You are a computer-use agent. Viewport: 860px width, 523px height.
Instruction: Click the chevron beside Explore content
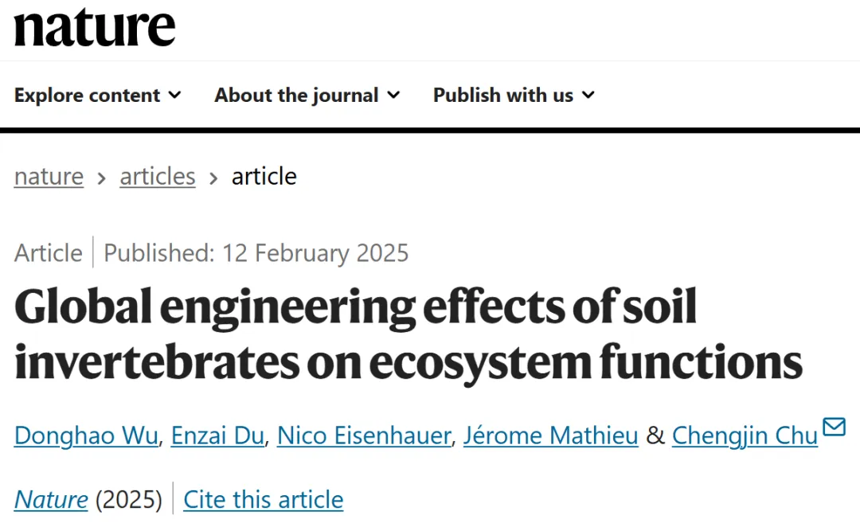point(174,96)
